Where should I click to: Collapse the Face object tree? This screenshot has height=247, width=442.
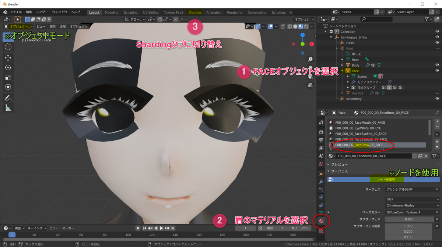(x=343, y=71)
